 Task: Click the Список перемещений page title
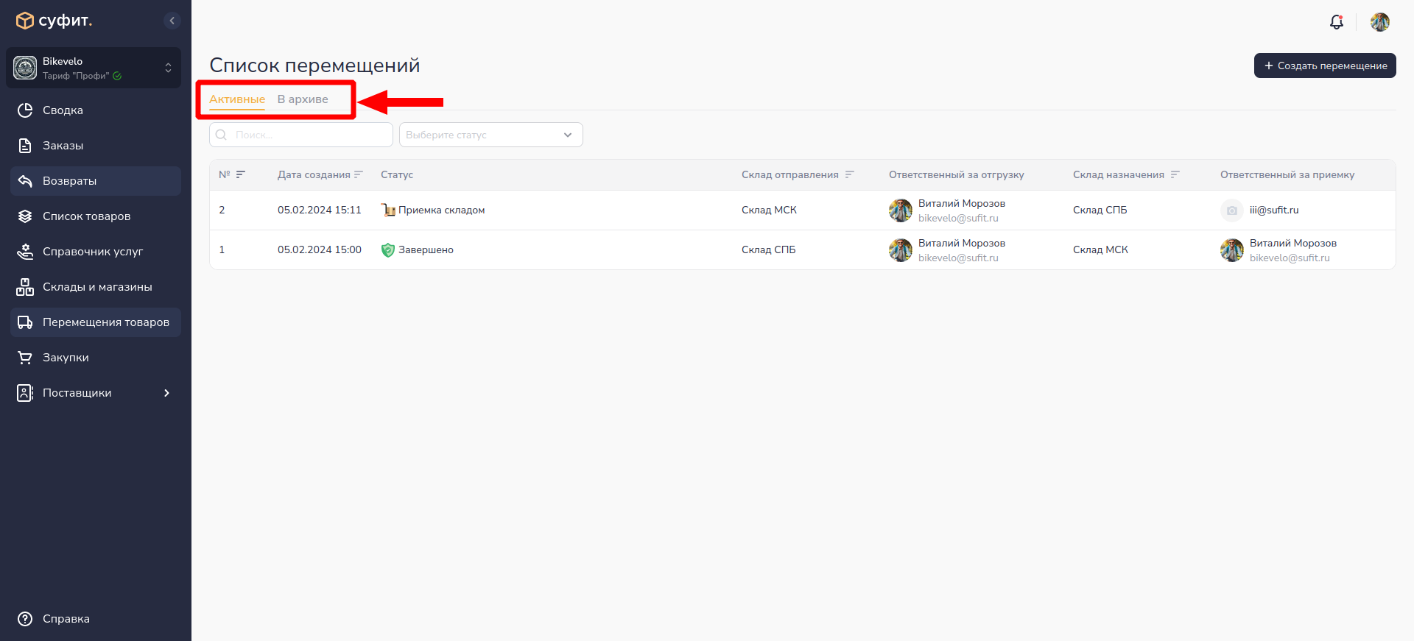[314, 65]
